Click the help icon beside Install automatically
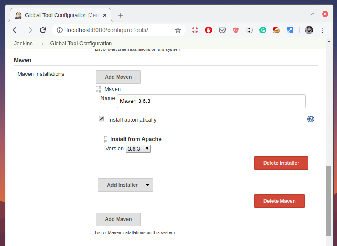Image resolution: width=337 pixels, height=246 pixels. (311, 119)
